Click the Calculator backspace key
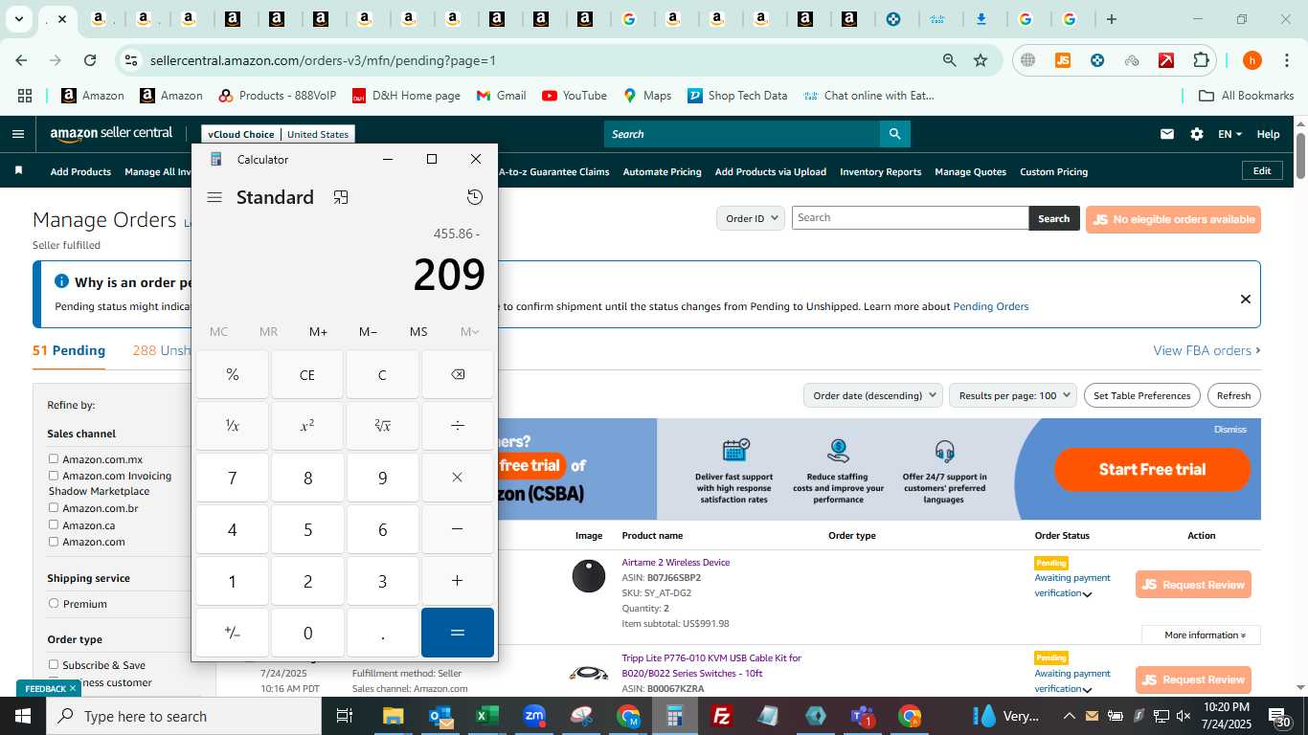 click(457, 374)
